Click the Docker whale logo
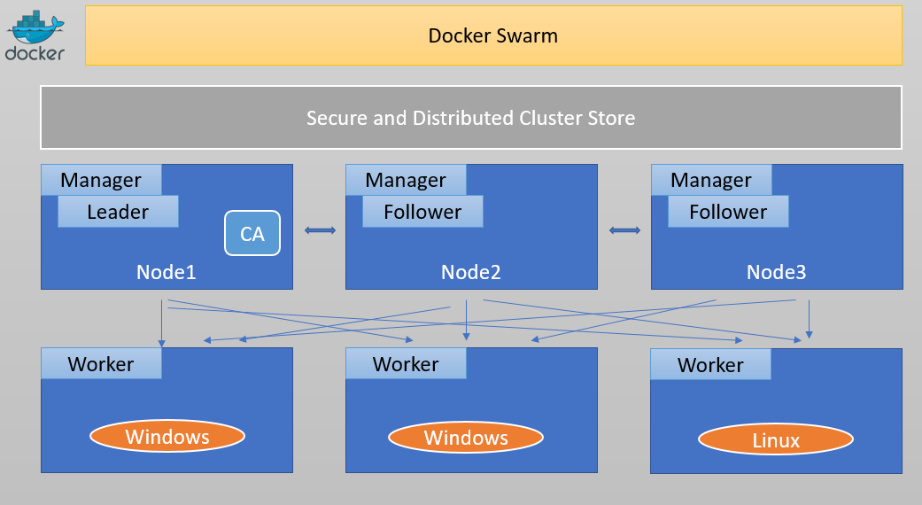Image resolution: width=922 pixels, height=505 pixels. point(35,35)
